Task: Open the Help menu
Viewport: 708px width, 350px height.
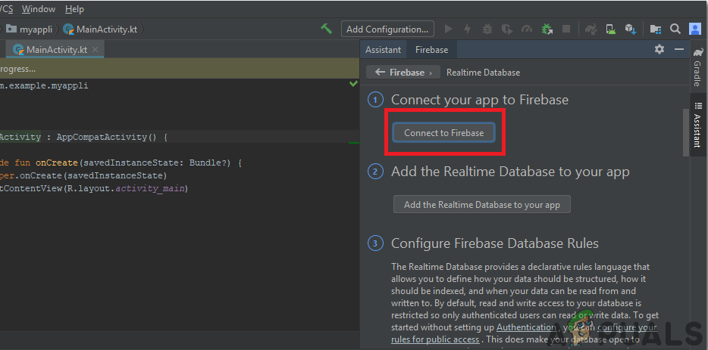Action: (x=74, y=9)
